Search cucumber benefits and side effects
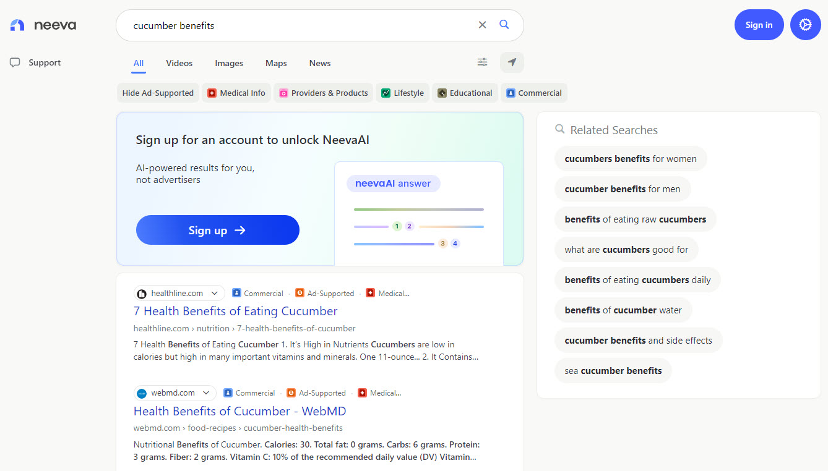 (638, 341)
